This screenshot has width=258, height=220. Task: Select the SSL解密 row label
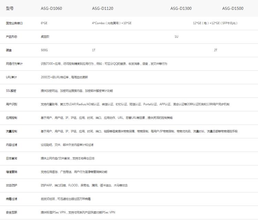(x=11, y=91)
